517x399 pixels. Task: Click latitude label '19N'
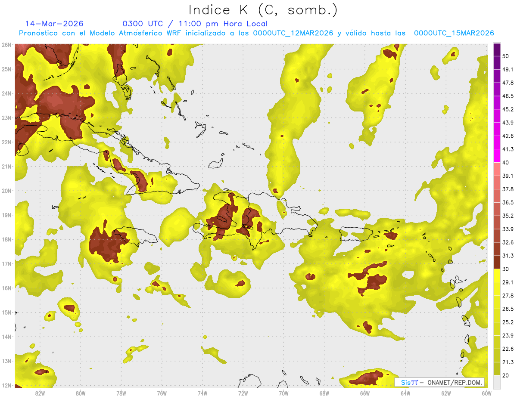[x=6, y=215]
